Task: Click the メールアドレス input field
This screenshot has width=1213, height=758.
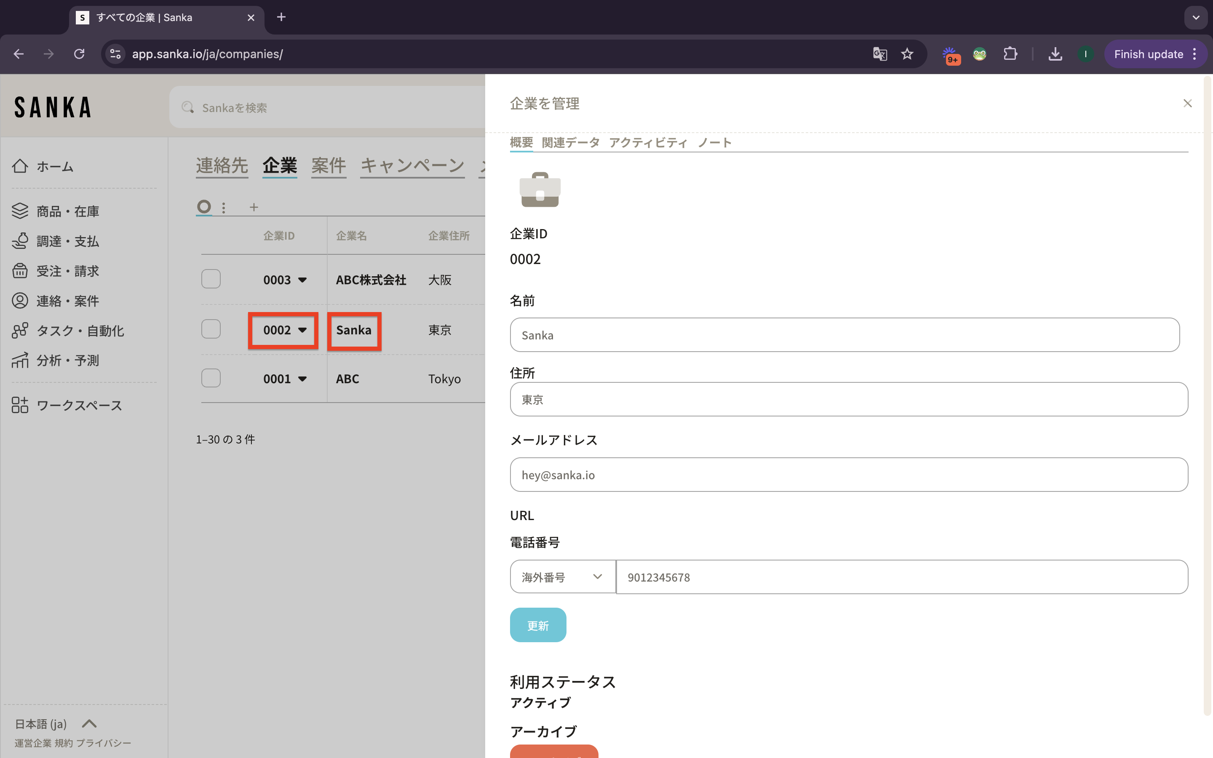Action: (848, 475)
